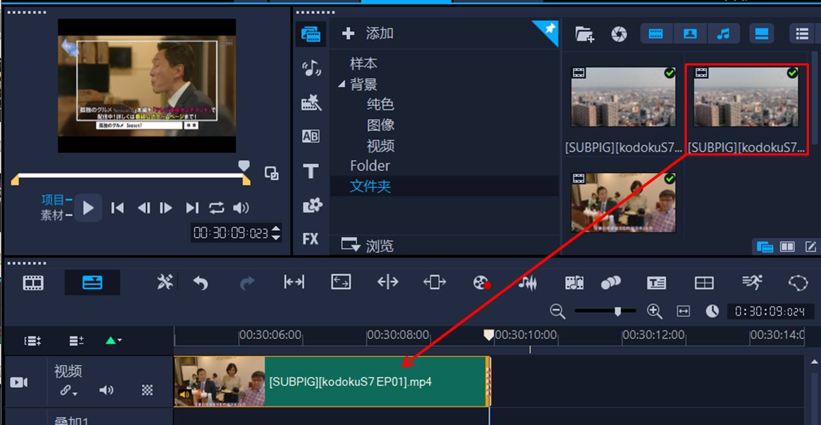Click the preview timecode stepper arrows
Viewport: 821px width, 425px height.
[276, 234]
